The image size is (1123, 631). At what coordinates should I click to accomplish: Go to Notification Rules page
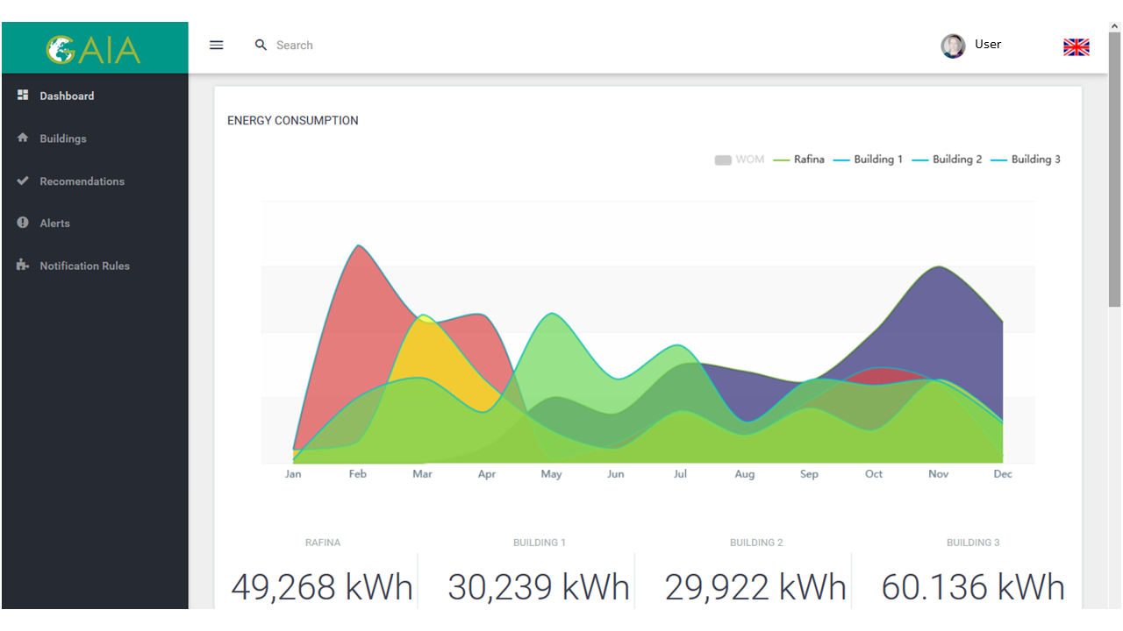point(84,266)
